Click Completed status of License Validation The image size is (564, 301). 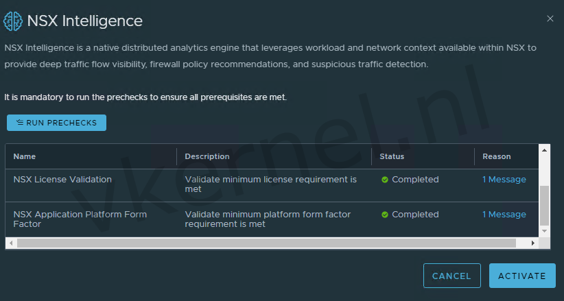tap(415, 180)
